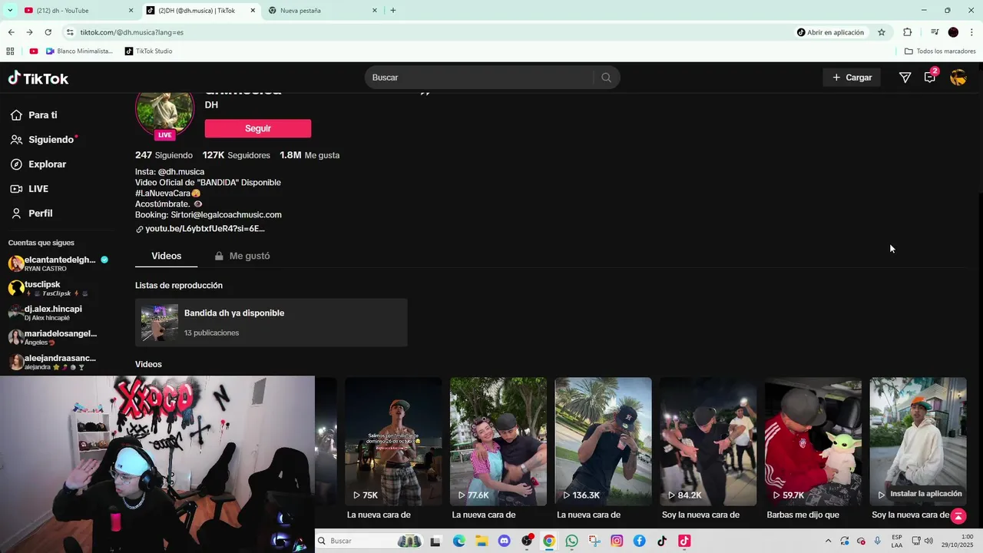This screenshot has height=553, width=983.
Task: Open DH's live profile picture
Action: pos(164,109)
